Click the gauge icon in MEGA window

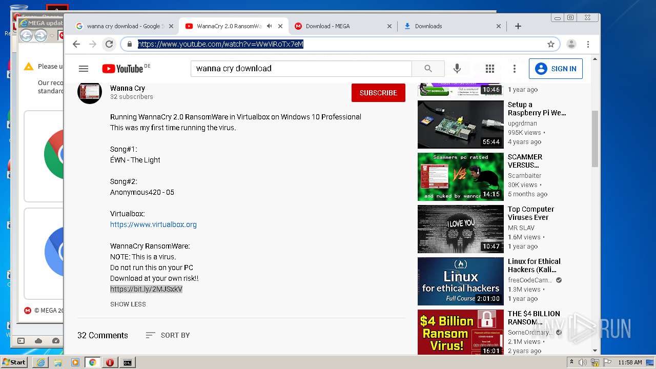[x=56, y=341]
